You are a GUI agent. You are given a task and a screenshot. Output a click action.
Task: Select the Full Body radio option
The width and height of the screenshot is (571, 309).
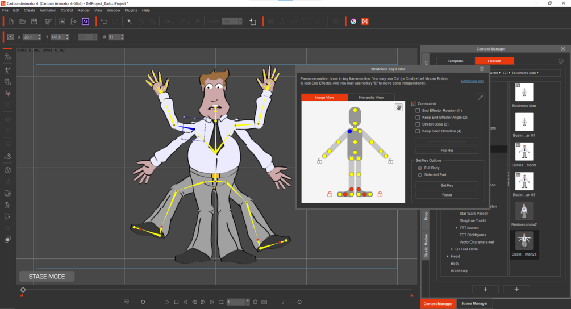[x=420, y=168]
